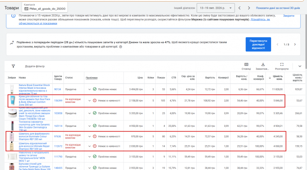307x170 pixels.
Task: Open product ID link 156399
Action: 58,100
